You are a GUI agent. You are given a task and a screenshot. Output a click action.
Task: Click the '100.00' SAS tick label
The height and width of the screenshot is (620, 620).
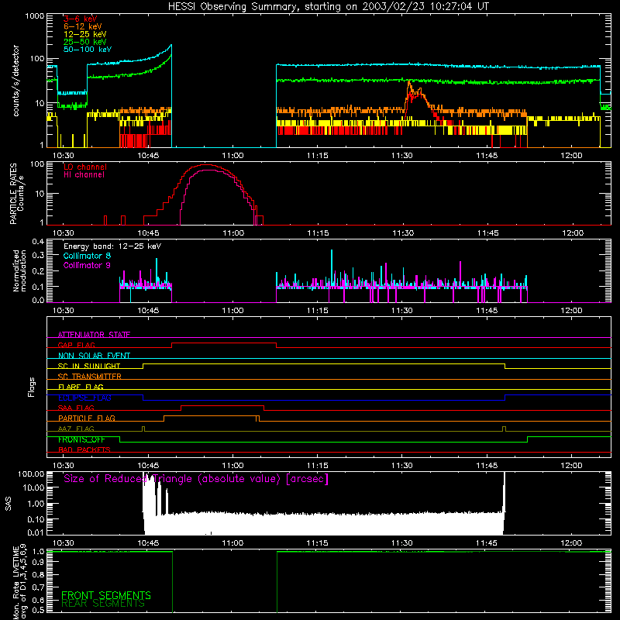point(31,474)
